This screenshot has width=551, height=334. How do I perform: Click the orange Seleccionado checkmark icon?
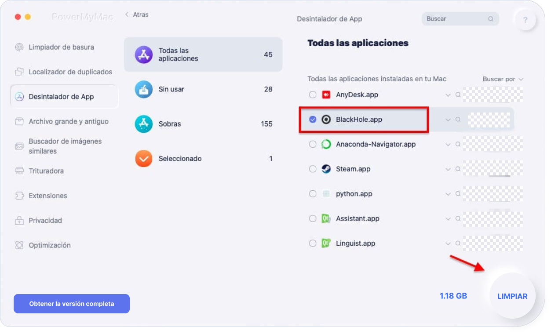tap(144, 159)
